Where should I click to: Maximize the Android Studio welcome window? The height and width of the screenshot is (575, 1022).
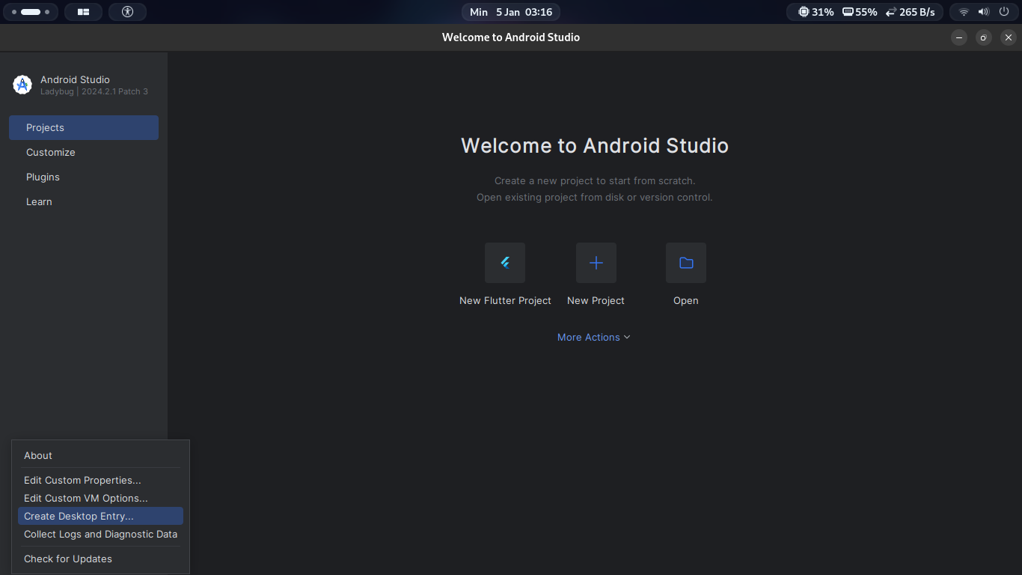(x=984, y=37)
